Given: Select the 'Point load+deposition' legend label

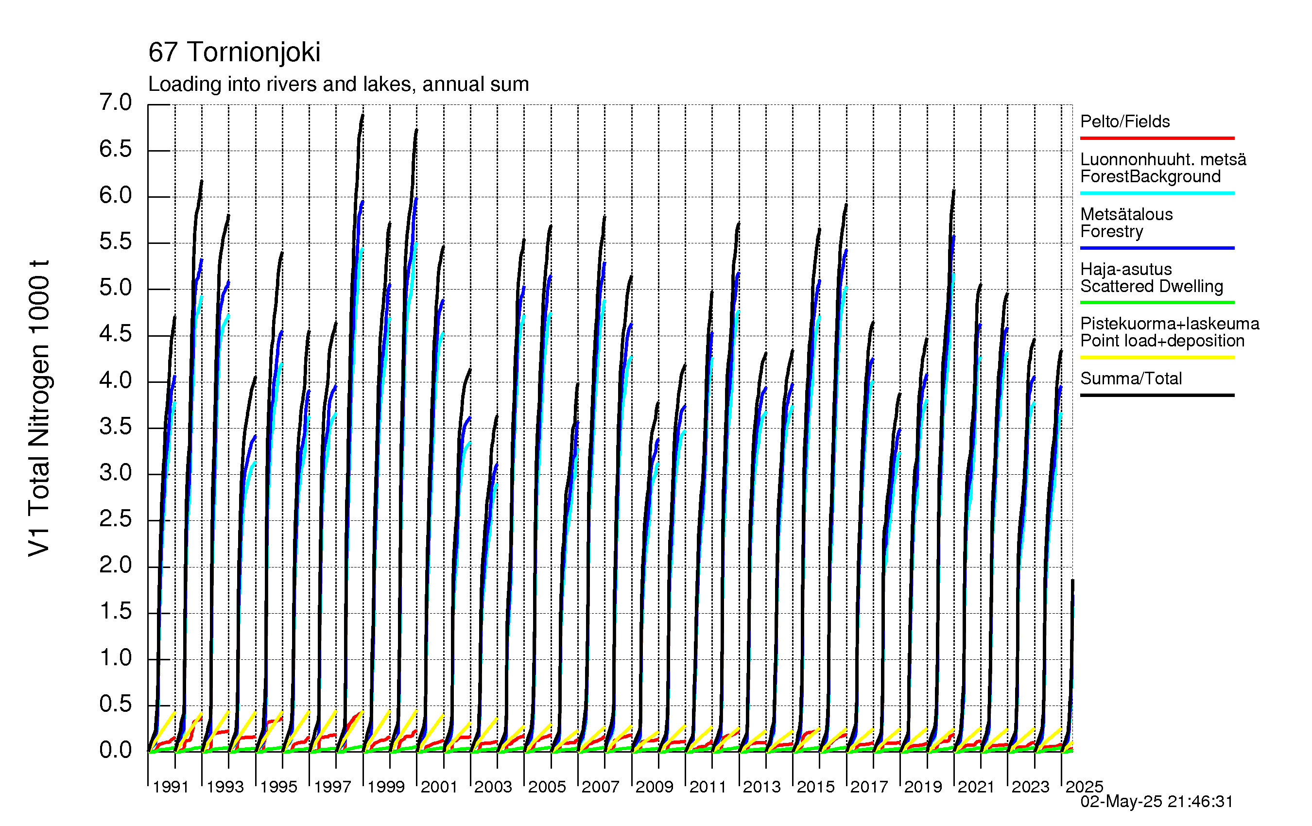Looking at the screenshot, I should [x=1162, y=341].
